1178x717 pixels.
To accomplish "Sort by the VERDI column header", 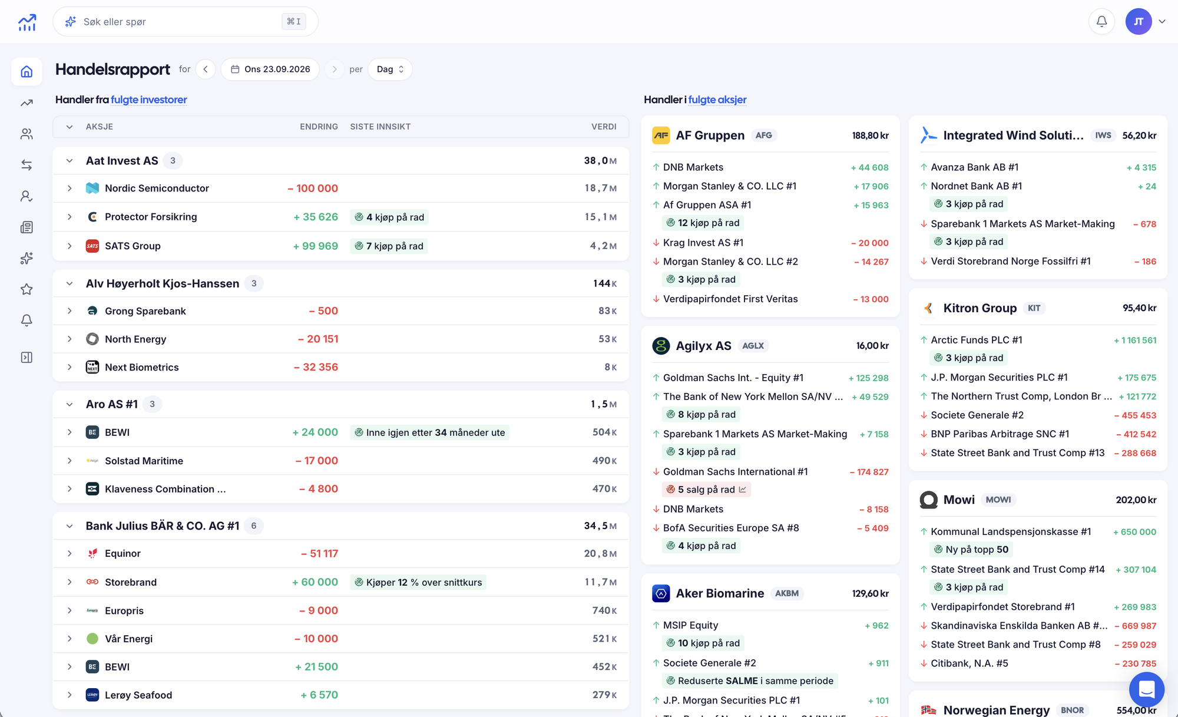I will (604, 127).
